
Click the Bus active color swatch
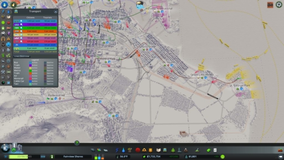31,63
